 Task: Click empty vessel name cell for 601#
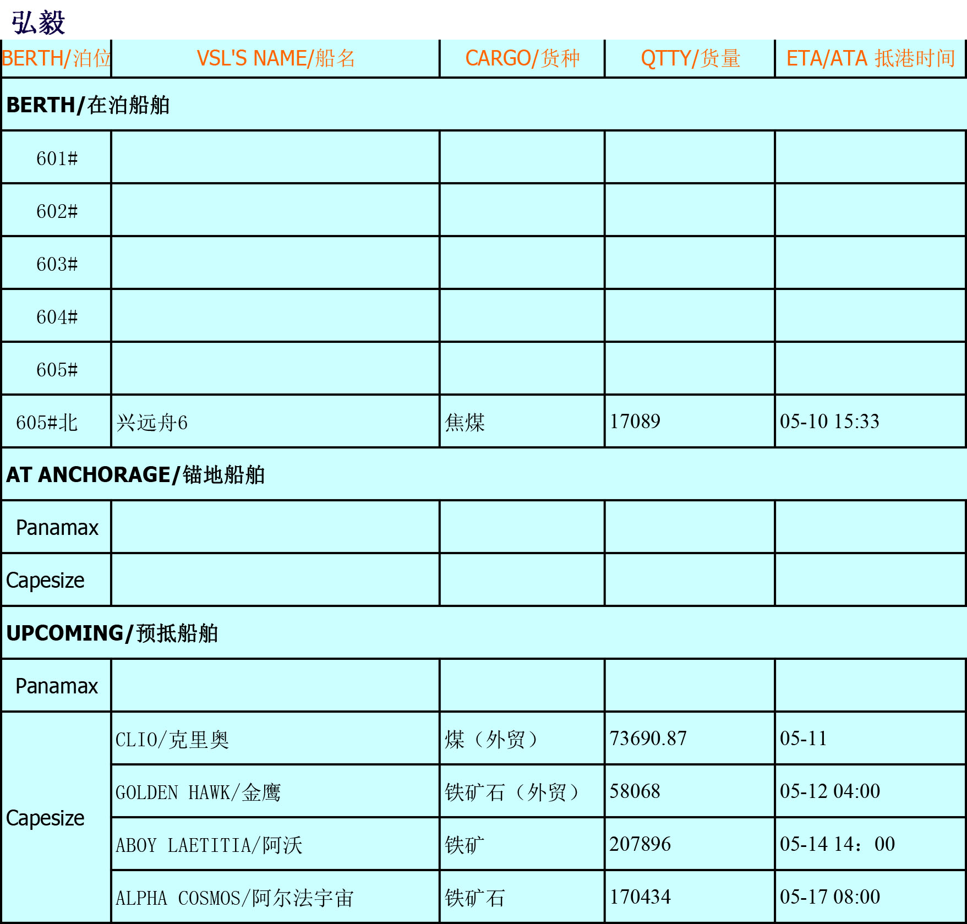tap(275, 157)
